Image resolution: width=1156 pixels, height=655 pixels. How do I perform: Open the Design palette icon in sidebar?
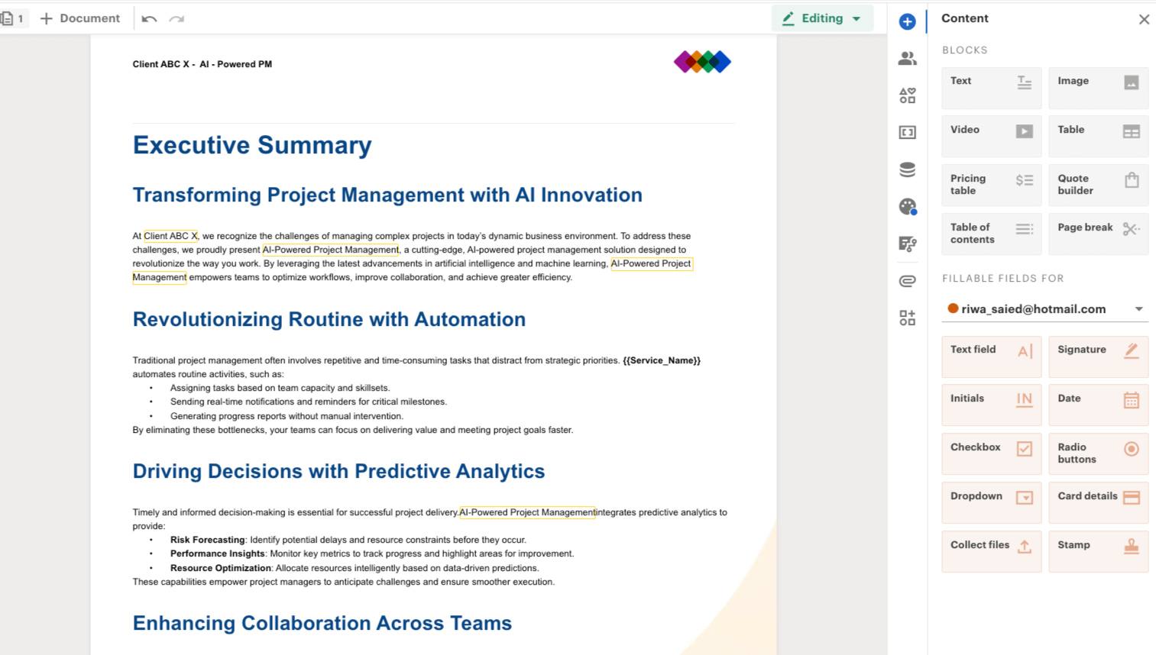pos(907,206)
